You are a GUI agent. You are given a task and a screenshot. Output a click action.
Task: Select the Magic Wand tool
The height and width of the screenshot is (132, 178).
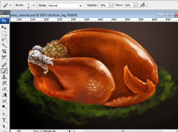click(4, 45)
